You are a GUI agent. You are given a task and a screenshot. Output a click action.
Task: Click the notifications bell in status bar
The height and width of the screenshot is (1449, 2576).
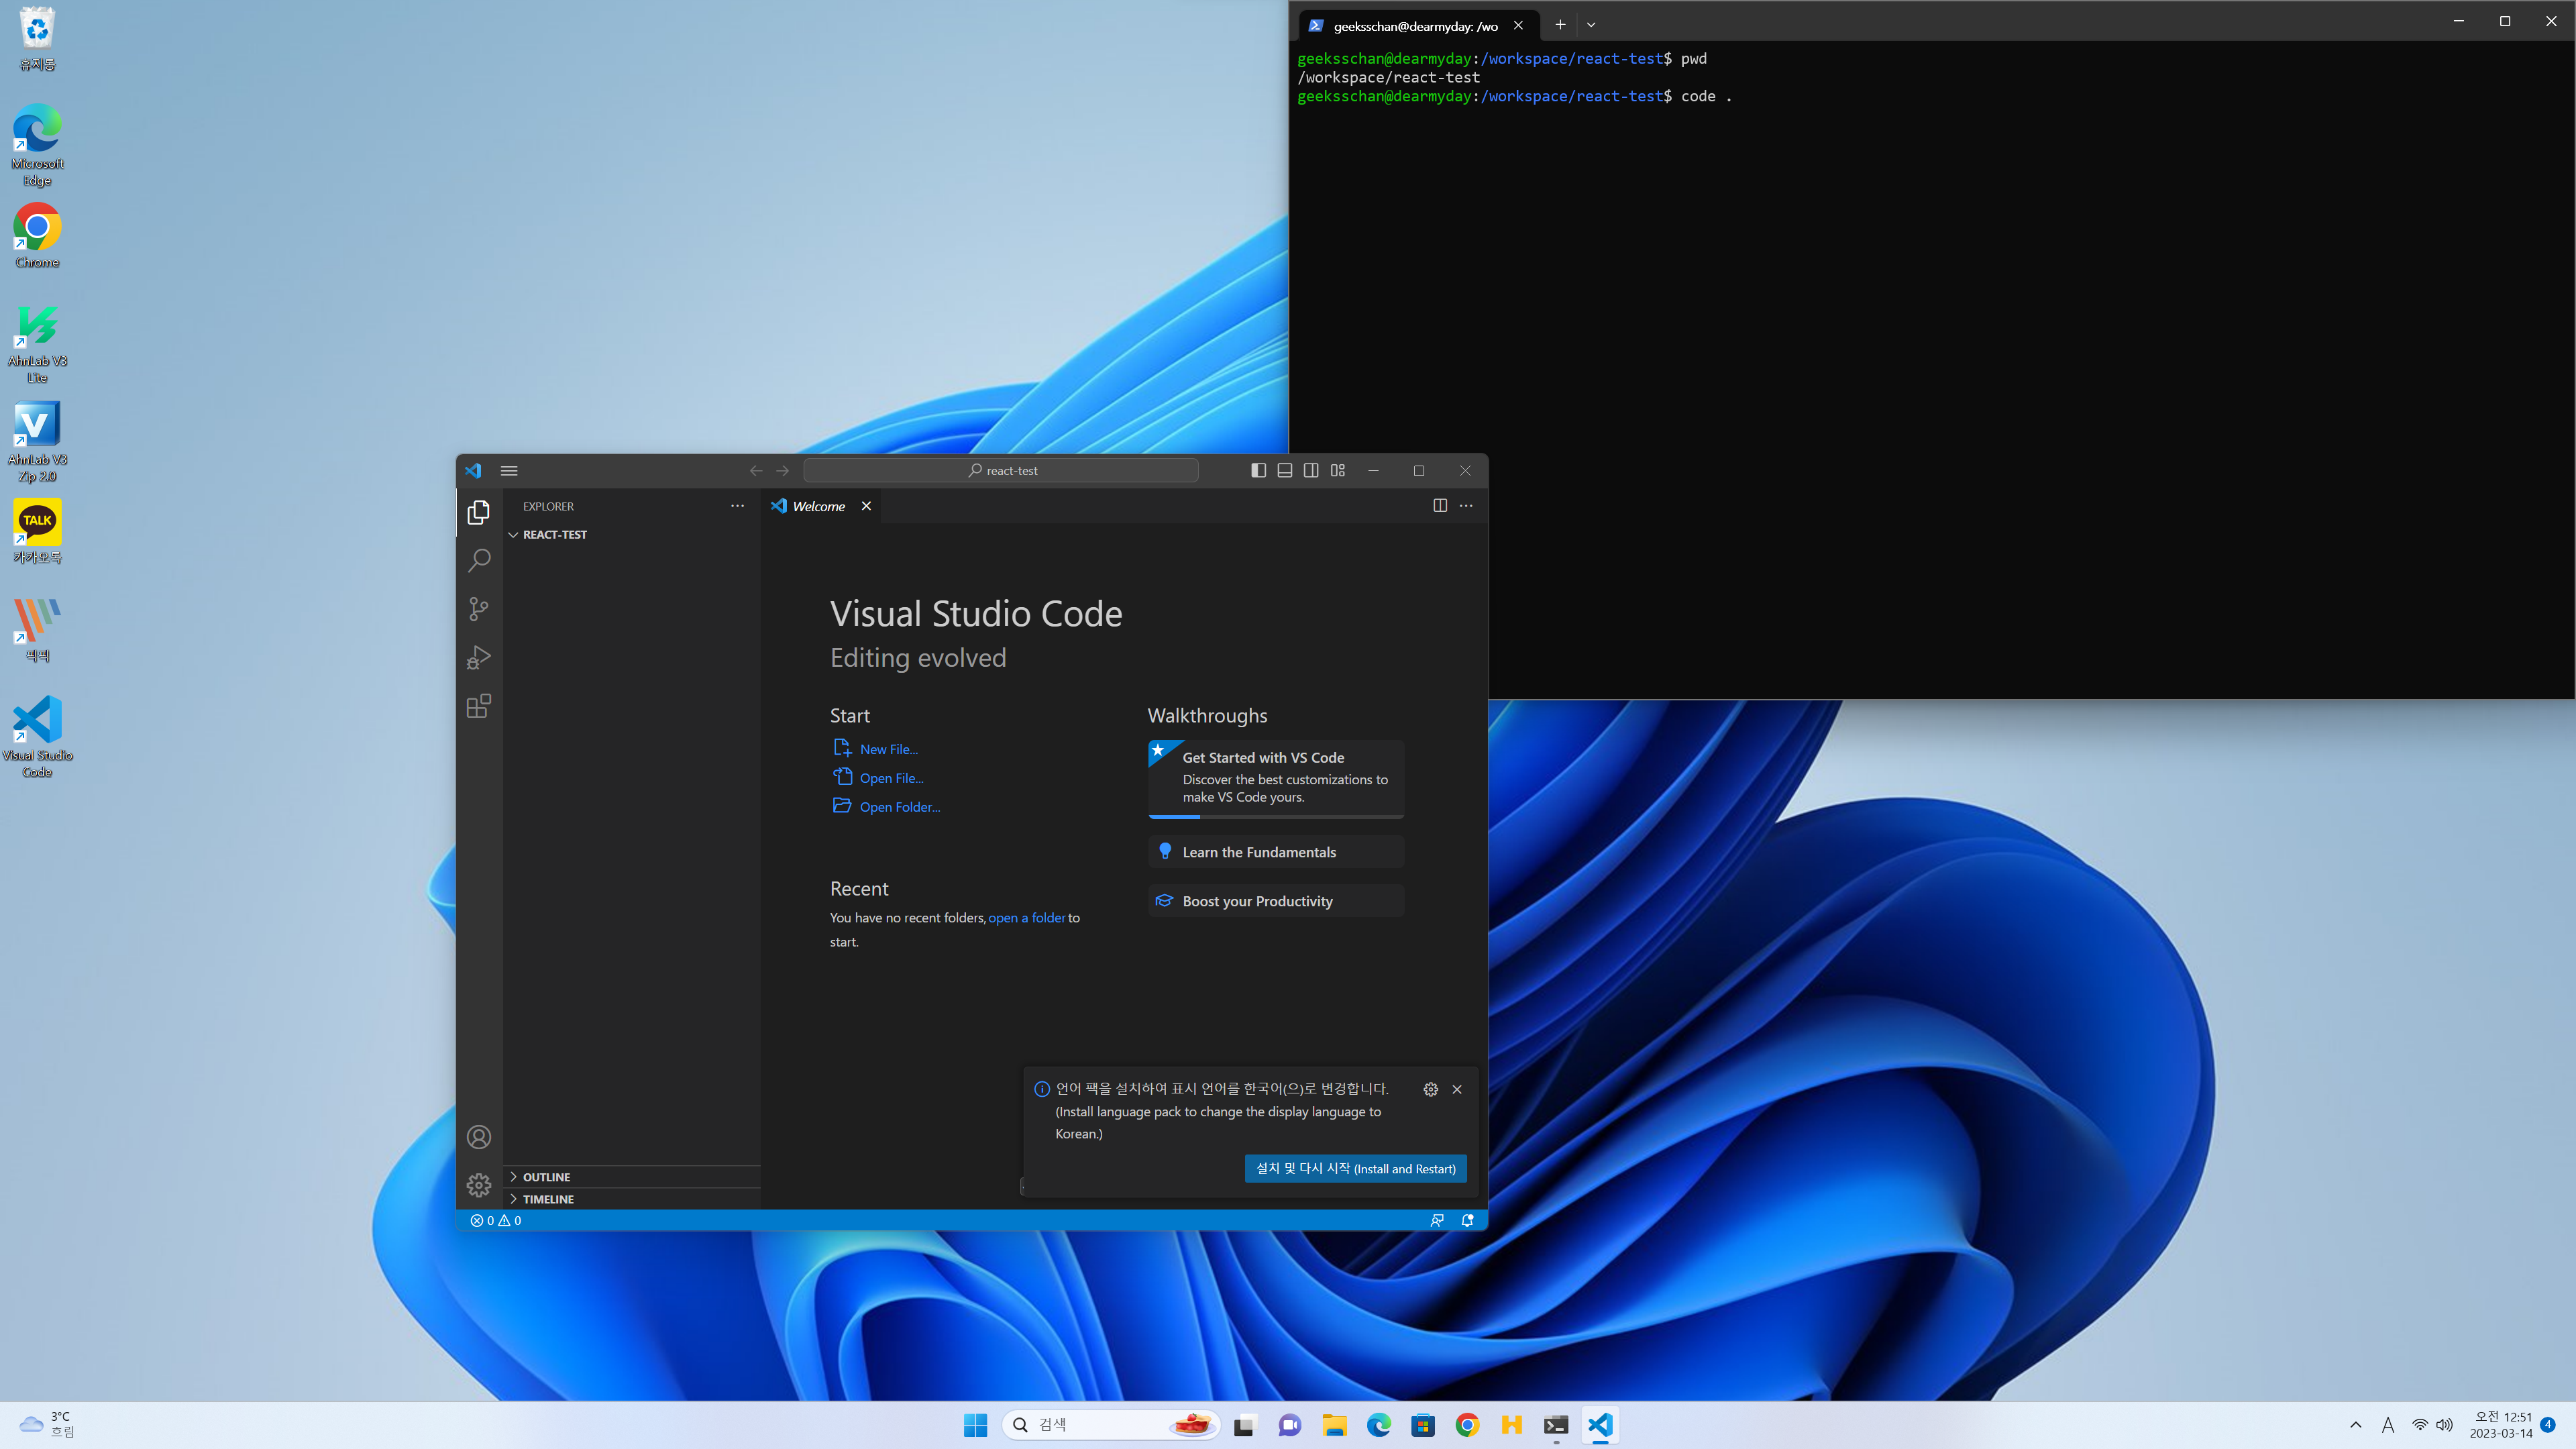pyautogui.click(x=1468, y=1221)
